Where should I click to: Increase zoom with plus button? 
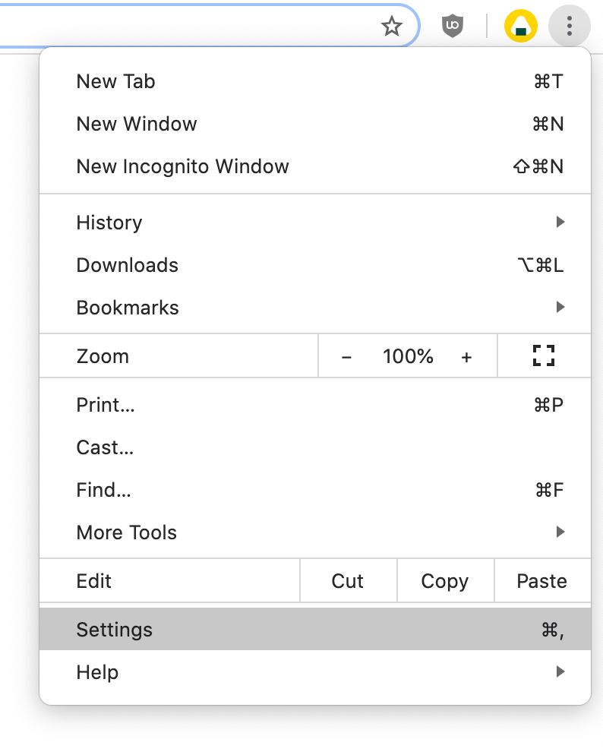pos(466,357)
